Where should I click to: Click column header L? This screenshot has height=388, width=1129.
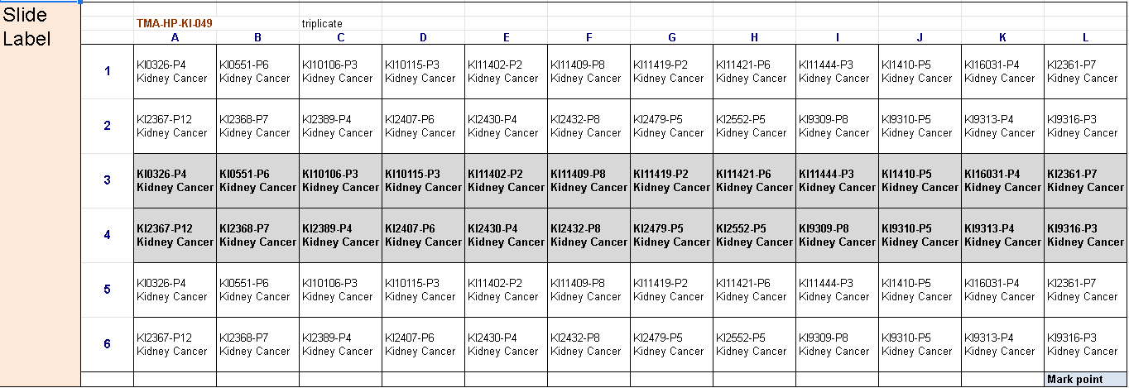point(1085,37)
